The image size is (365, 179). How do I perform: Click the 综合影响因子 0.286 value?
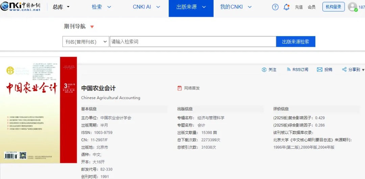point(320,125)
